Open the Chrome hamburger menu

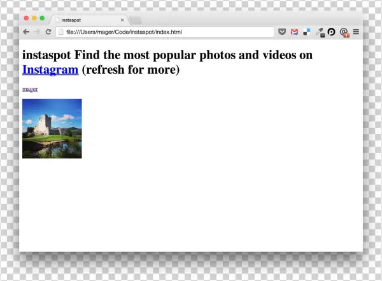click(x=356, y=32)
